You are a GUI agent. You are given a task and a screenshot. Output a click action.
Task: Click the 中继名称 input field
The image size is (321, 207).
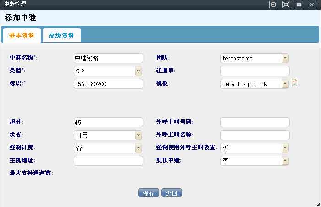(x=109, y=58)
